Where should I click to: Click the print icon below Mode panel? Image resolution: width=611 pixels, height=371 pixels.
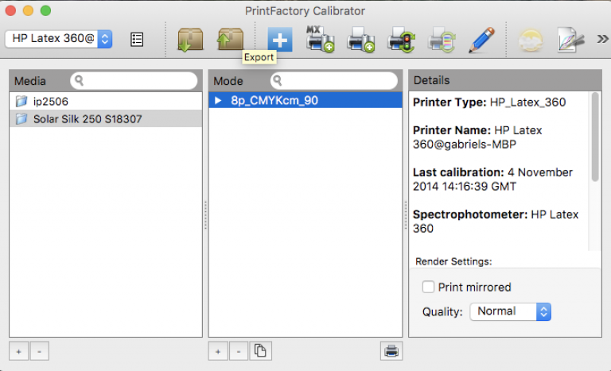(391, 351)
